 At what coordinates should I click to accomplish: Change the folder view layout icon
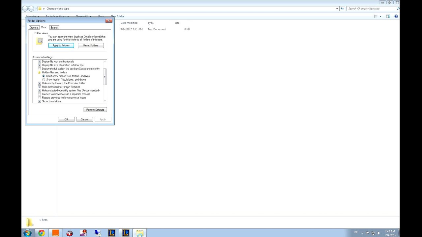pos(376,16)
